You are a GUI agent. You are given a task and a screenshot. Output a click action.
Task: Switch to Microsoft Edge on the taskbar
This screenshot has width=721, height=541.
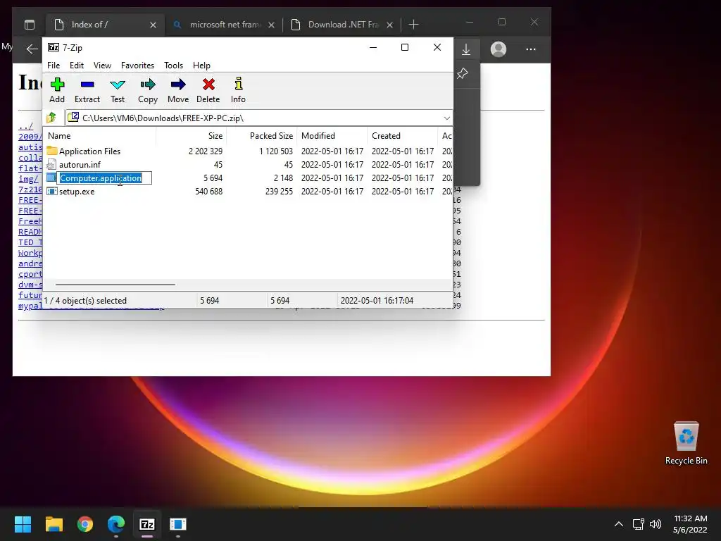(x=116, y=524)
